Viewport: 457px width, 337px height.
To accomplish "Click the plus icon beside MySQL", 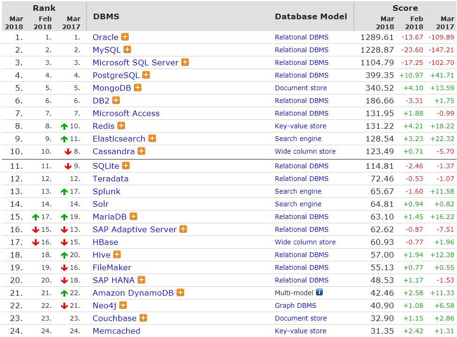I will coord(127,49).
